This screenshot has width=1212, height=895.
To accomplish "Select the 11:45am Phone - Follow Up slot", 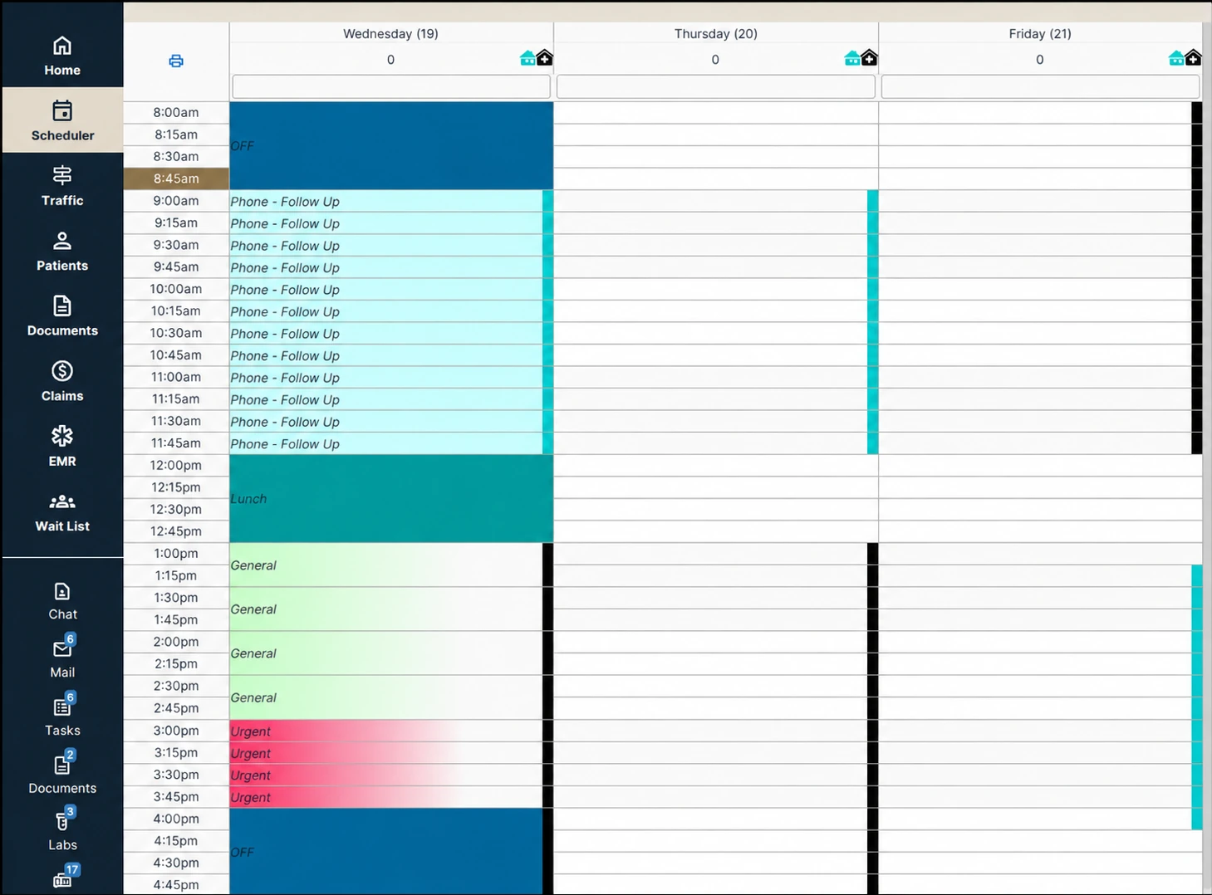I will [x=386, y=443].
